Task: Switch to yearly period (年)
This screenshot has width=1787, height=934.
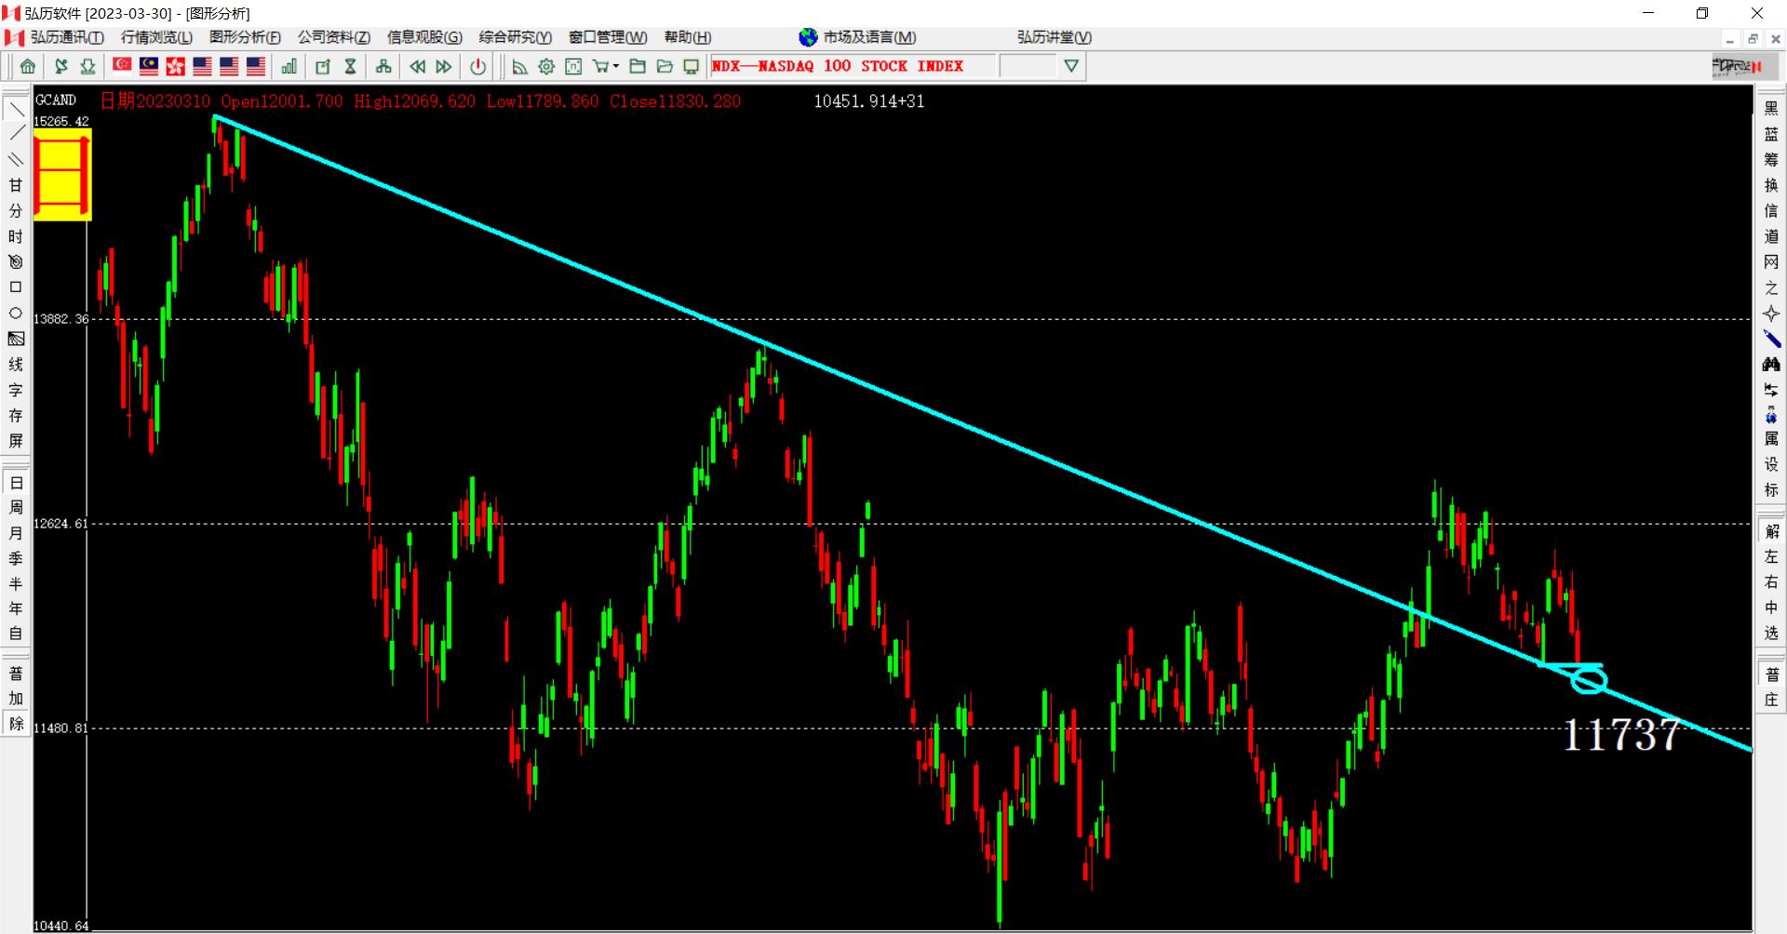Action: [x=16, y=608]
